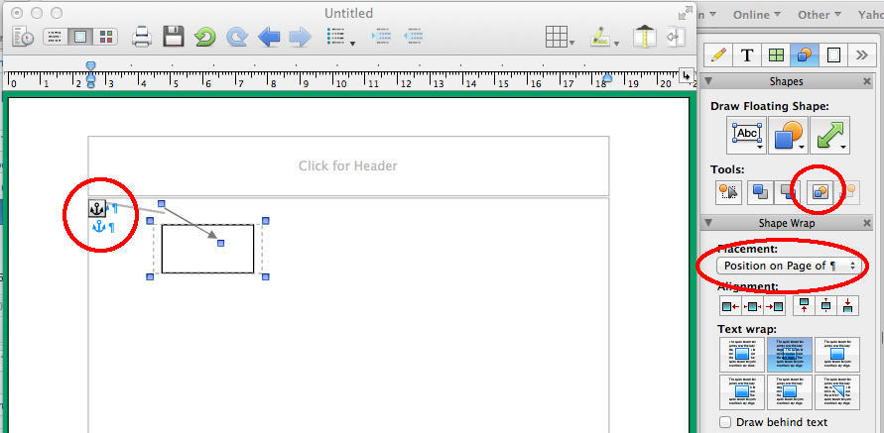Viewport: 884px width, 433px height.
Task: Pick the green arrow line shape tool
Action: (829, 135)
